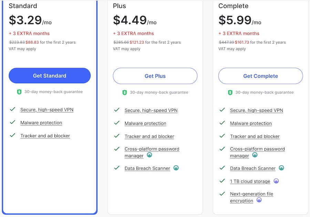This screenshot has height=217, width=310.
Task: Click the Get Plus button
Action: coord(155,76)
